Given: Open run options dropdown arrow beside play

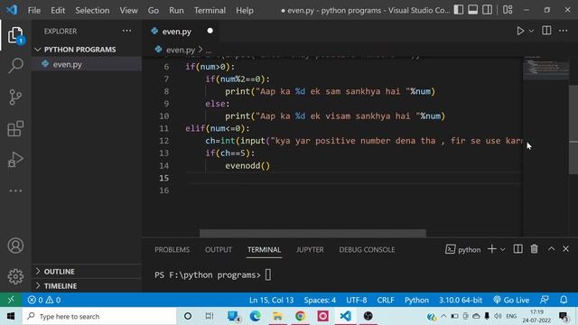Looking at the screenshot, I should pos(531,32).
